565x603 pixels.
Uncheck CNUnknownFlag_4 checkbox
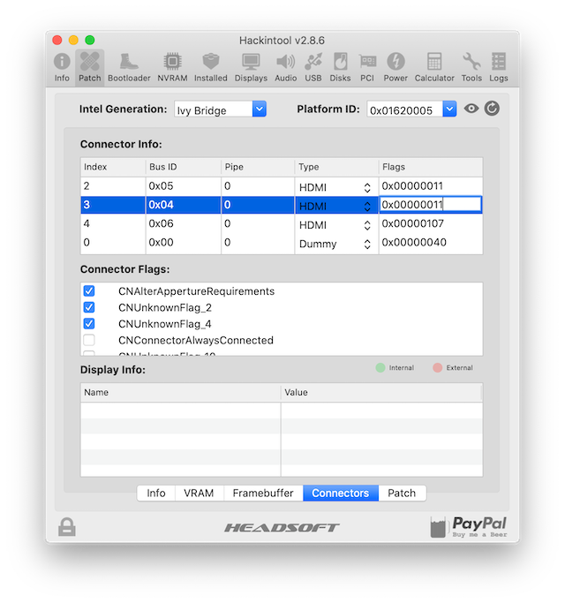(x=89, y=324)
